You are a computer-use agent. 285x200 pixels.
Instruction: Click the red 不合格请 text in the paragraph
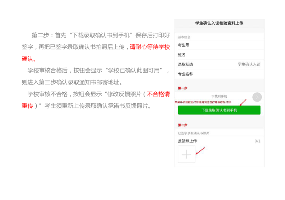(158, 94)
